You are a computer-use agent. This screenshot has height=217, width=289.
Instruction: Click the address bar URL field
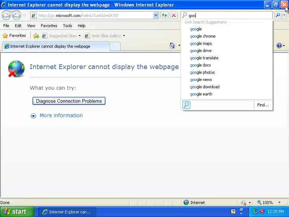tap(95, 16)
